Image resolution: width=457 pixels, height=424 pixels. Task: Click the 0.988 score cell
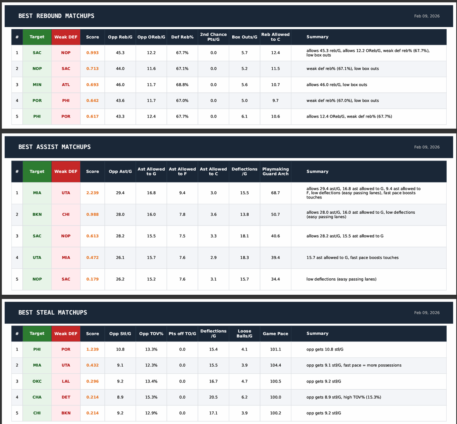tap(93, 214)
